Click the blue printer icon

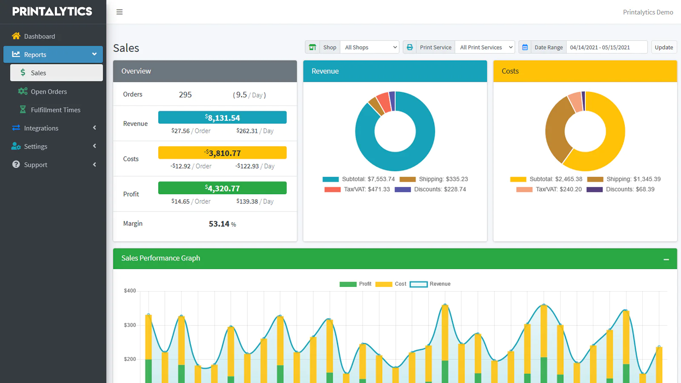(409, 47)
